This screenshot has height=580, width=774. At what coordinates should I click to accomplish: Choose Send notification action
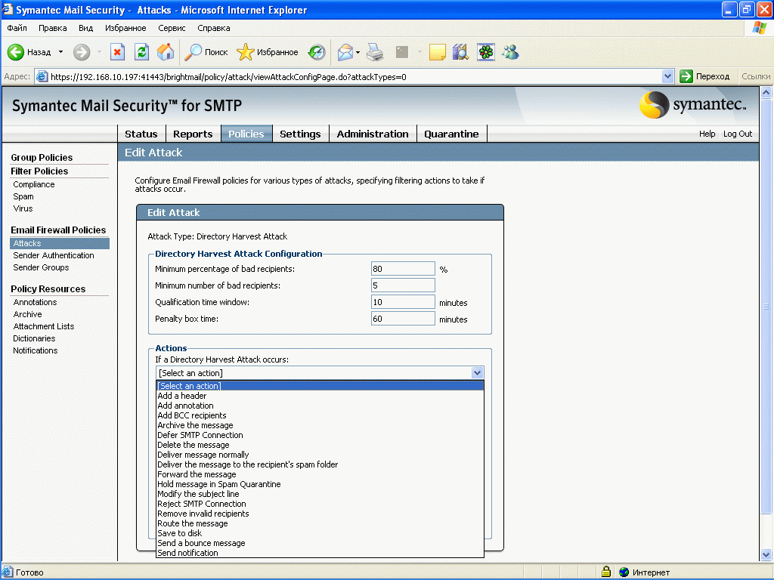pyautogui.click(x=320, y=553)
